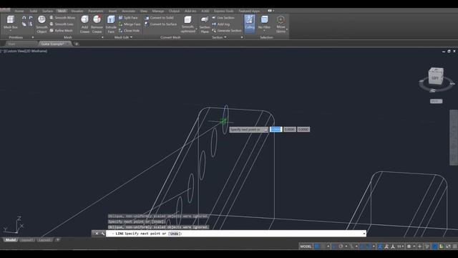The image size is (458, 258).
Task: Switch to the Surface ribbon tab
Action: click(48, 11)
